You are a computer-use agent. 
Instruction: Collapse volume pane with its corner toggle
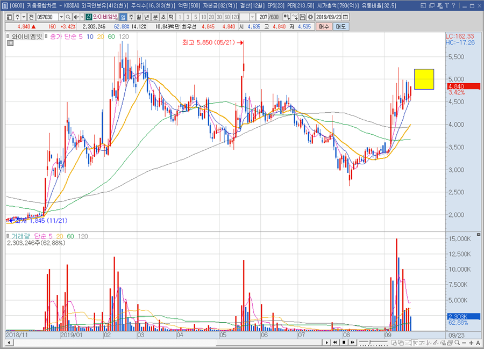(x=479, y=235)
